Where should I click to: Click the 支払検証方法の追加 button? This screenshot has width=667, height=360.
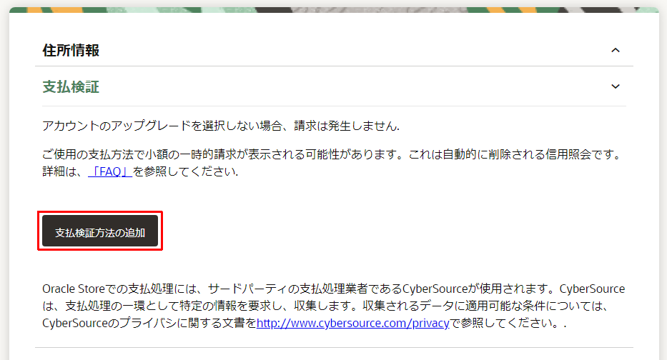(x=100, y=231)
